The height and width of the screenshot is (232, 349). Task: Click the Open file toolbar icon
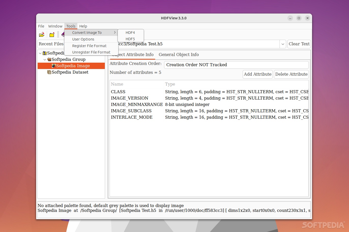tap(42, 35)
